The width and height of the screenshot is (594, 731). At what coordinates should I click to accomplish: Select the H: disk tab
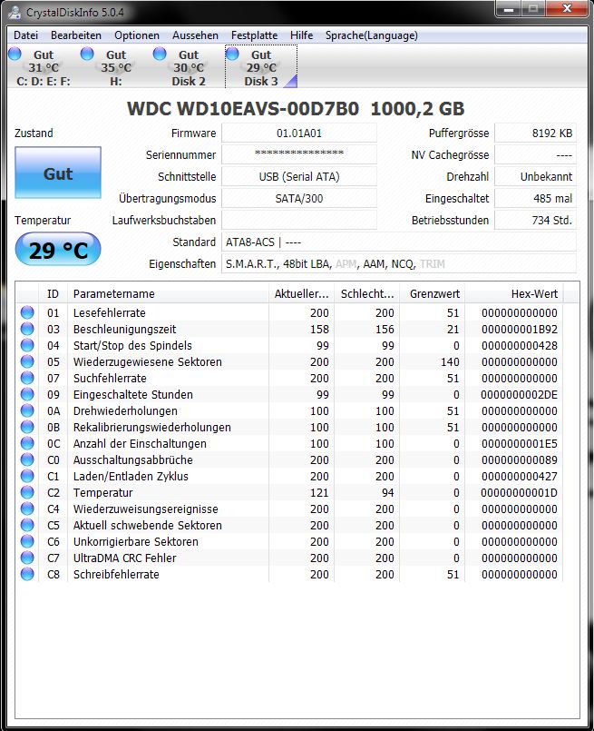116,67
